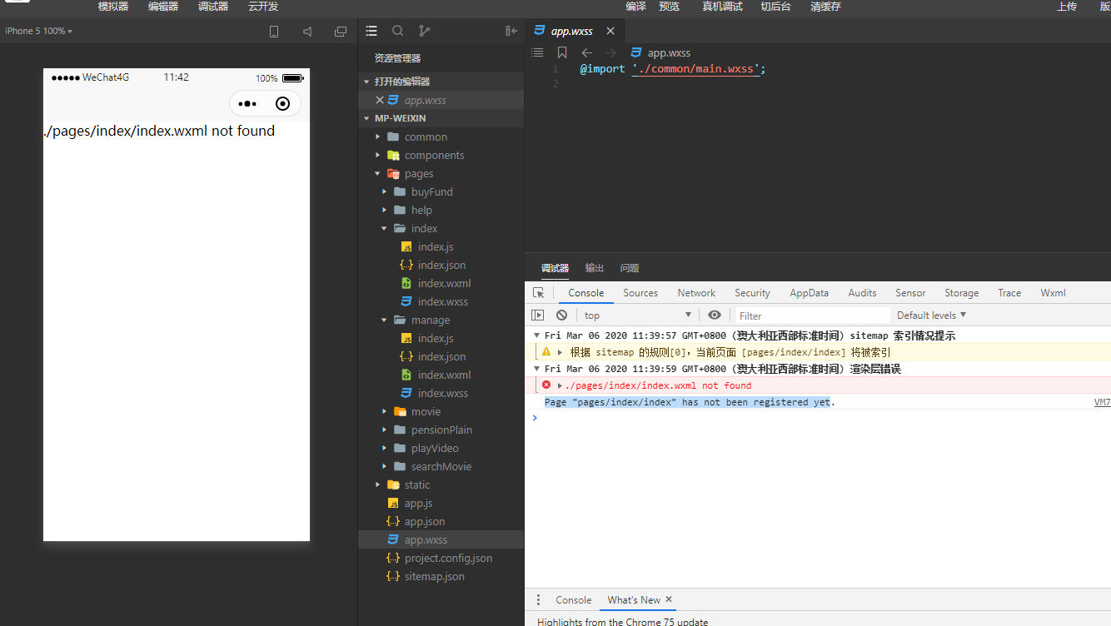This screenshot has width=1111, height=626.
Task: Expand the common folder
Action: (x=377, y=137)
